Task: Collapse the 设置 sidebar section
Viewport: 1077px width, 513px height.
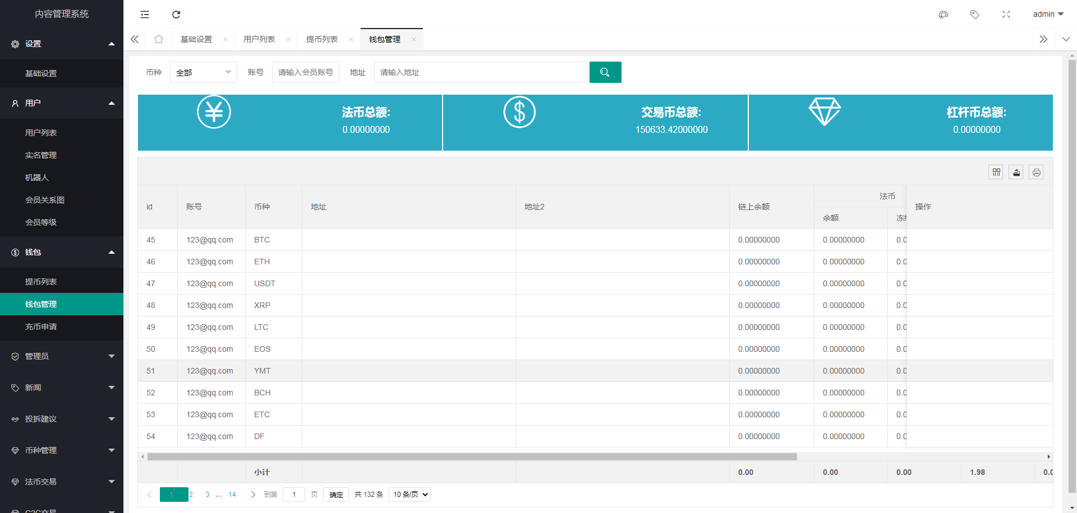Action: coord(62,44)
